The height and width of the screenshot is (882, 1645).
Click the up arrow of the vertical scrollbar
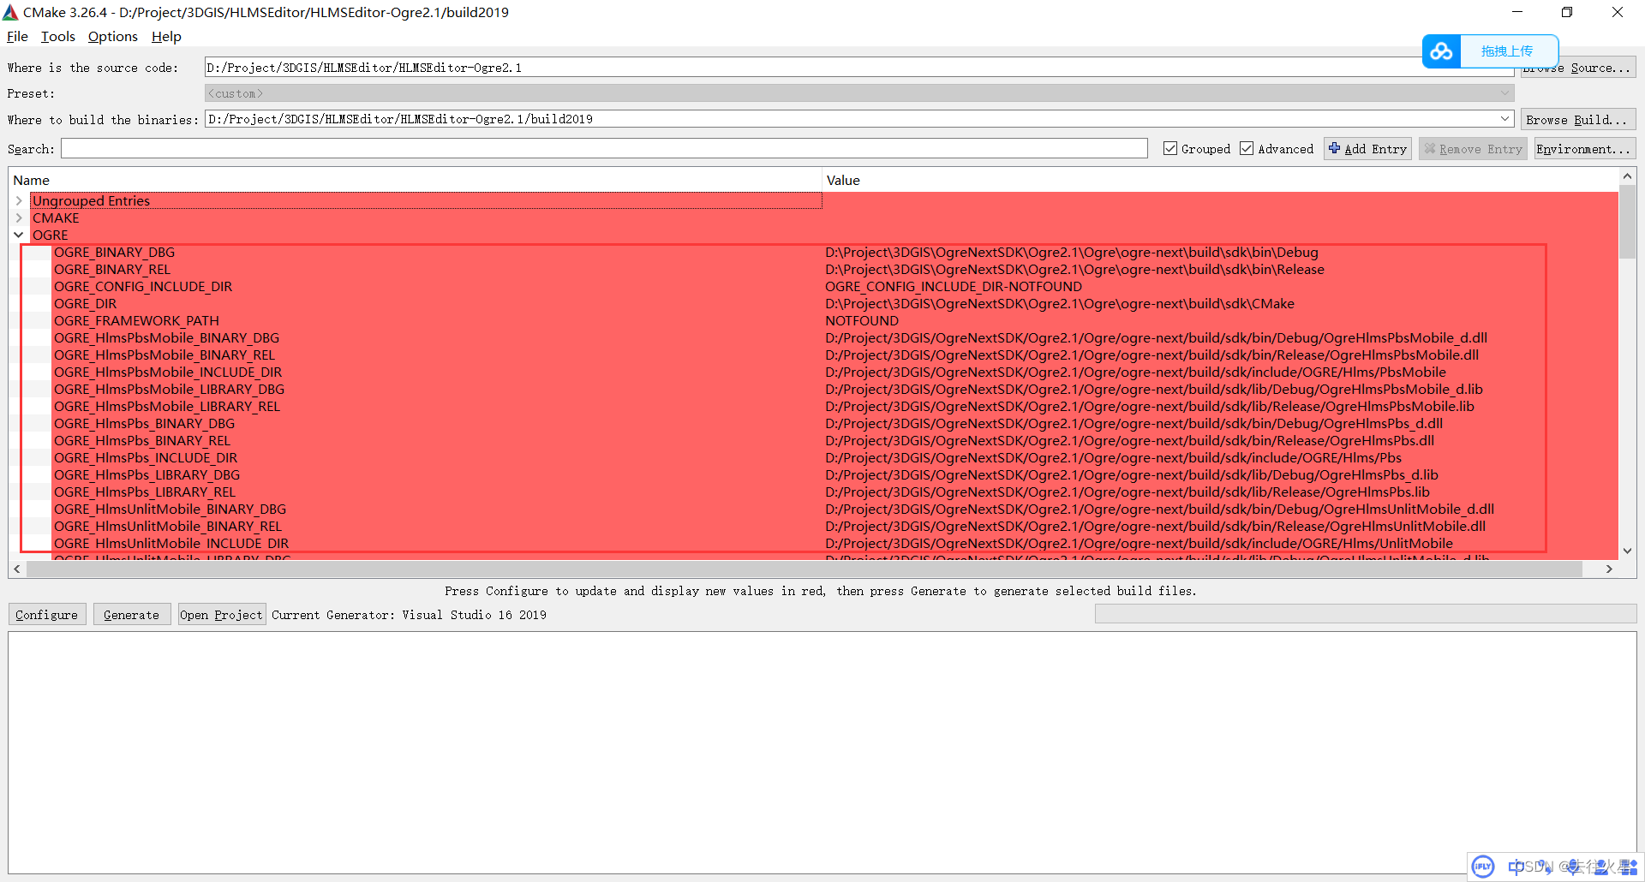pyautogui.click(x=1627, y=176)
